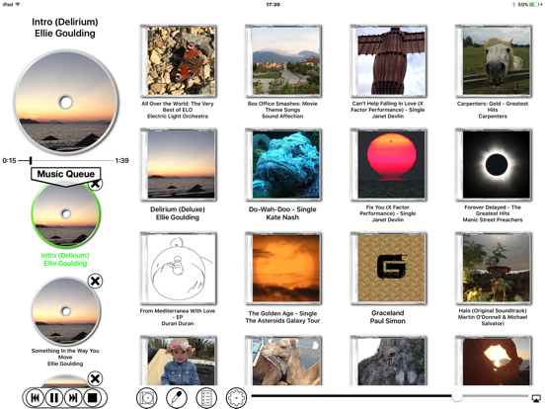Adjust the volume slider knob
This screenshot has width=545, height=409.
457,395
